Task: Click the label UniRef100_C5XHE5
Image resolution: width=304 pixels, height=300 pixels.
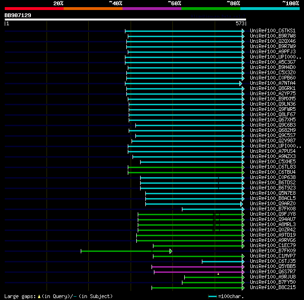Action: (x=273, y=162)
